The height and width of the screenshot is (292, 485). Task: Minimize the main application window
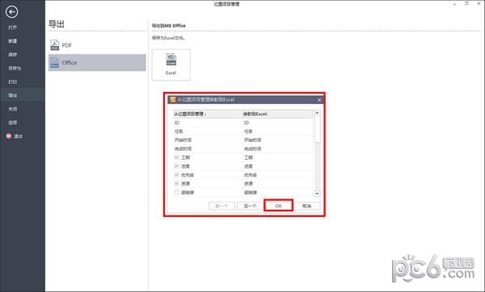point(455,4)
